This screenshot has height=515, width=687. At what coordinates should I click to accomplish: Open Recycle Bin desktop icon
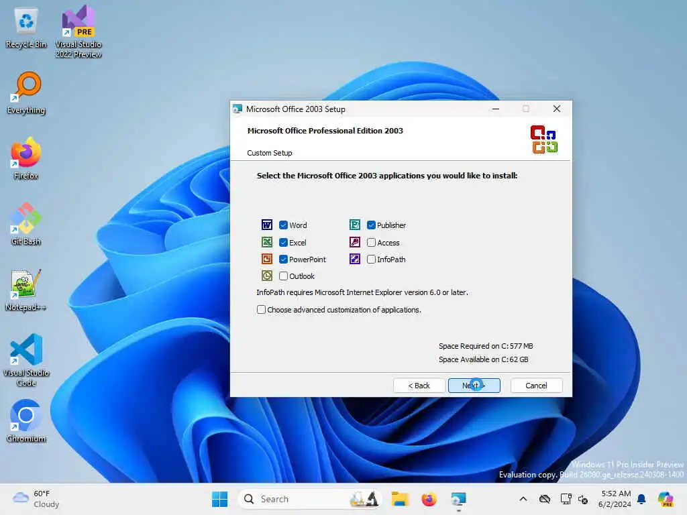[26, 27]
